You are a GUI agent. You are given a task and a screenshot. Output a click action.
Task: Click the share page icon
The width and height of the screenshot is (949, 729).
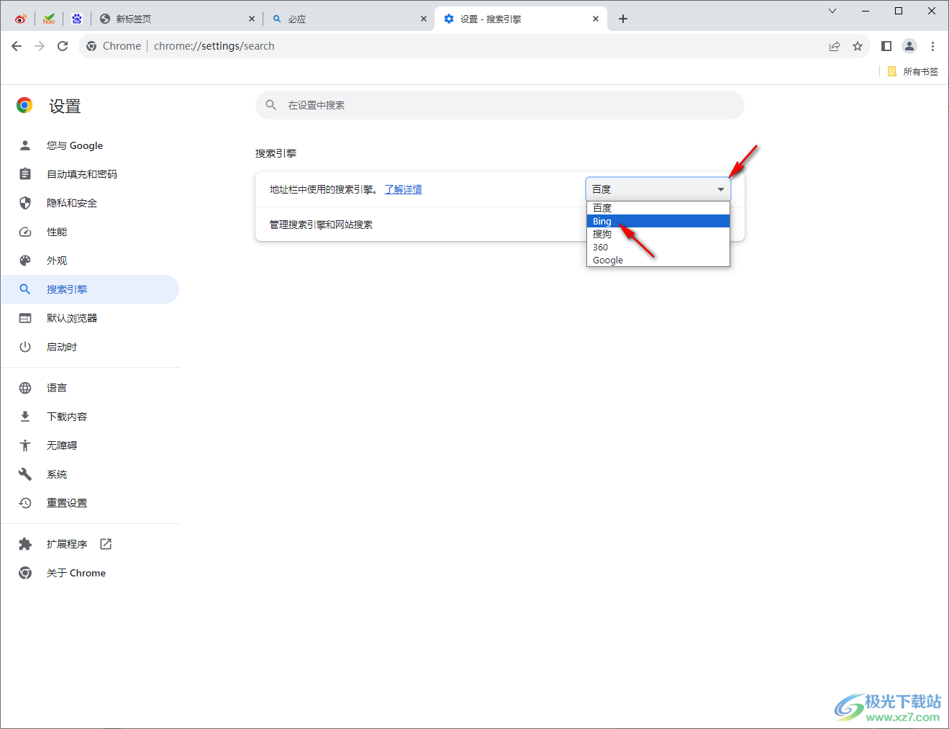835,46
